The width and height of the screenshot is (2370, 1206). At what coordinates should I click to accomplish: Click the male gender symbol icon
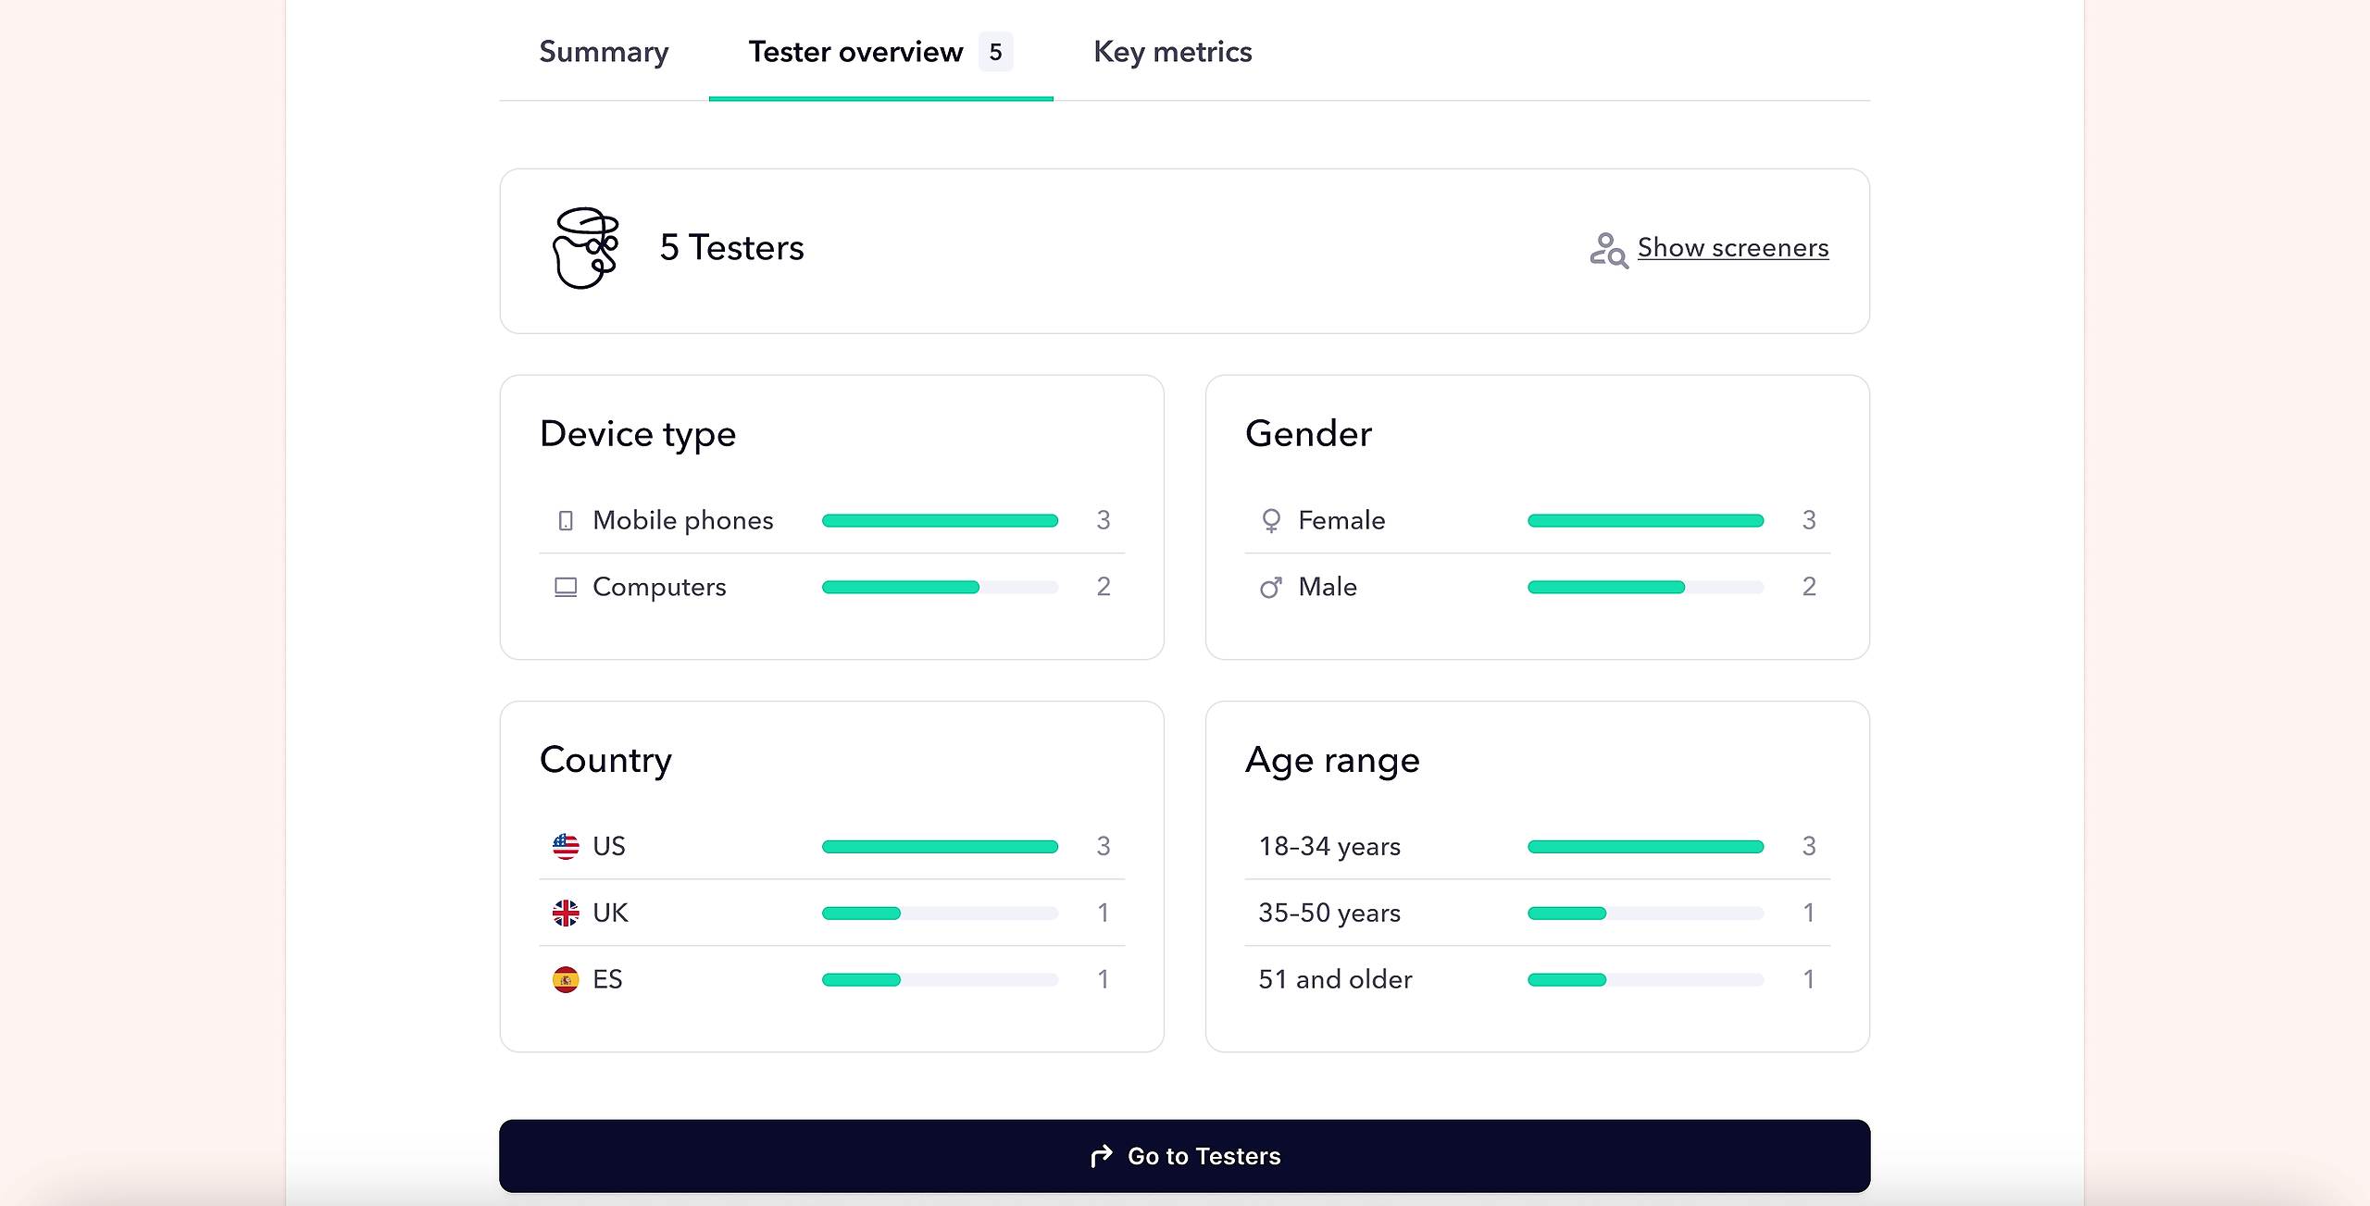[x=1271, y=588]
